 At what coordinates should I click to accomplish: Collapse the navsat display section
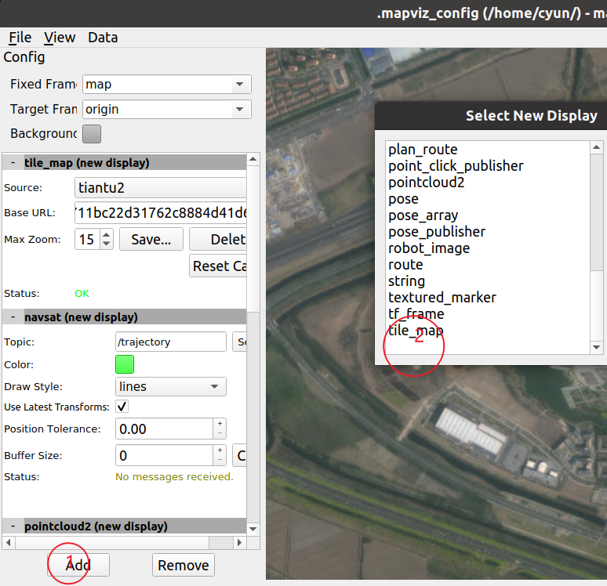click(x=13, y=317)
